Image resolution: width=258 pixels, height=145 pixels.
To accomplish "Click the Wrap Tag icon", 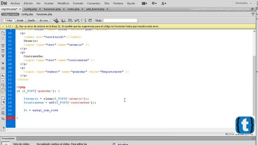I will click(3, 108).
